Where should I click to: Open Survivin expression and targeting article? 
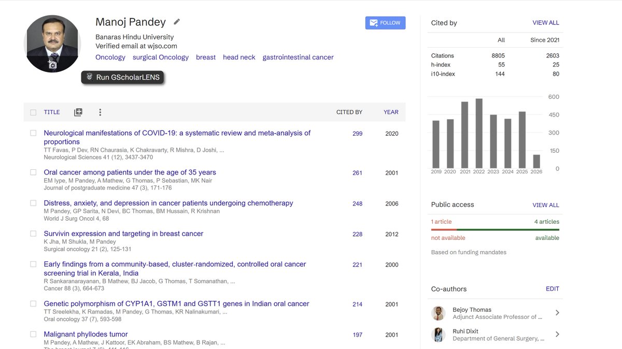tap(123, 234)
